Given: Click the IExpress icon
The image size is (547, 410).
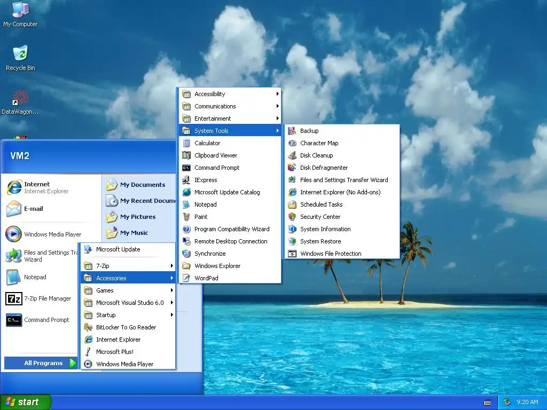Looking at the screenshot, I should [x=186, y=180].
